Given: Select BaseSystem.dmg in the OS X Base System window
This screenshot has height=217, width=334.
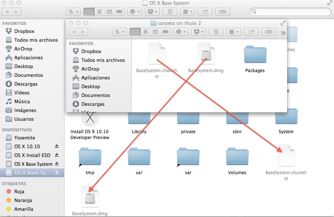Looking at the screenshot, I should [x=90, y=201].
